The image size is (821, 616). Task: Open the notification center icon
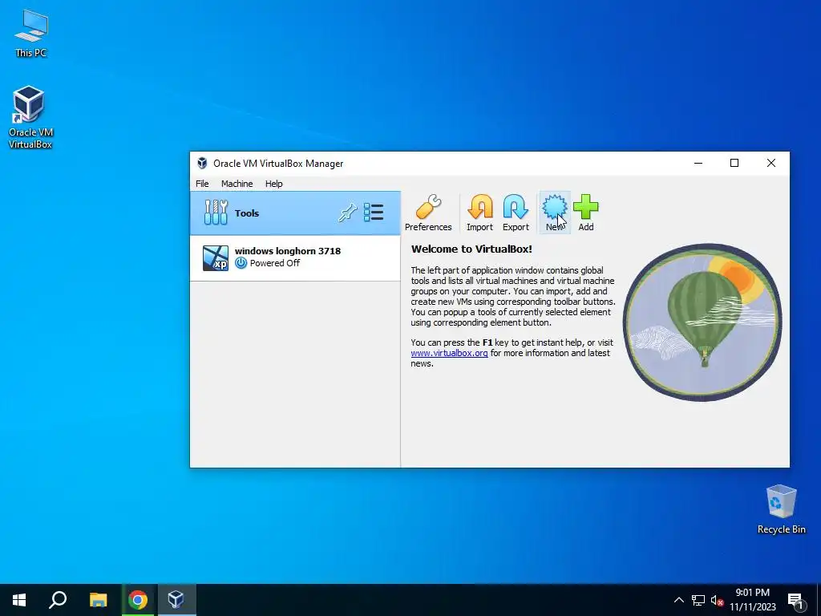(x=796, y=601)
